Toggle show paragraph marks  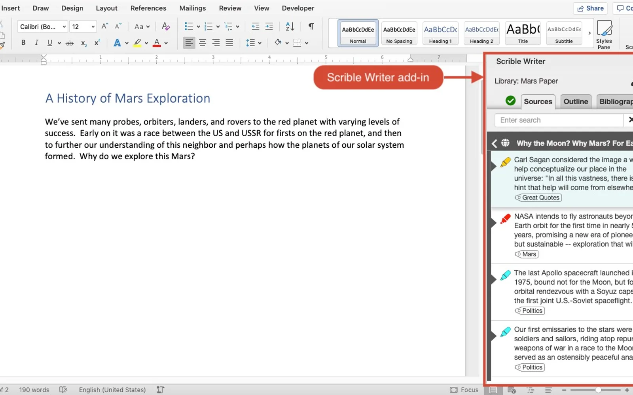point(311,26)
